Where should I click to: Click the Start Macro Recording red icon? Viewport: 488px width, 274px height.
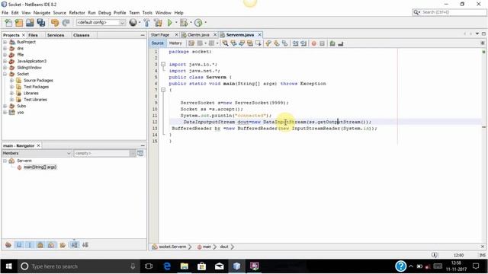313,43
